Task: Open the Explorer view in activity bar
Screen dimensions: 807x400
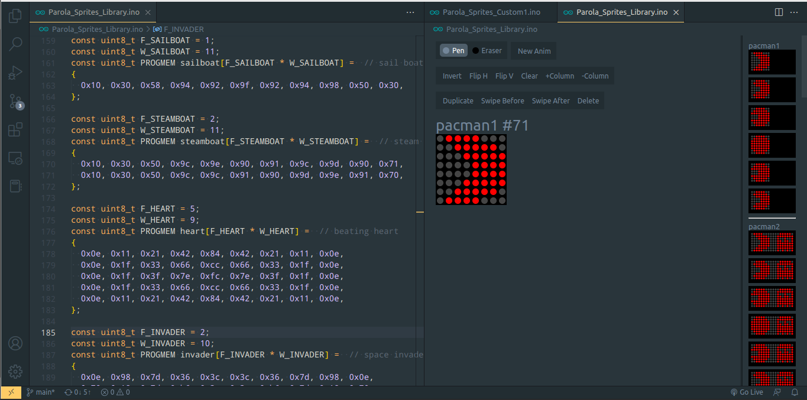Action: point(15,16)
